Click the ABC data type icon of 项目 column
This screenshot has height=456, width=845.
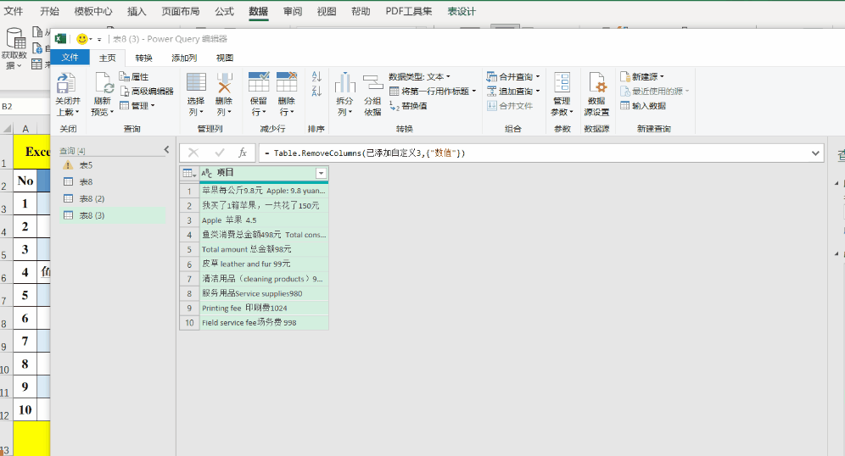(x=206, y=173)
